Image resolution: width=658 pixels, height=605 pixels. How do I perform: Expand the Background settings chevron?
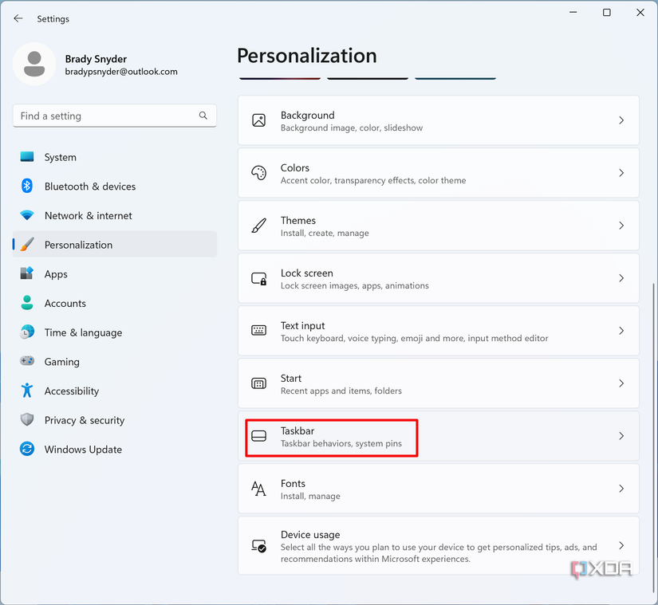coord(621,120)
